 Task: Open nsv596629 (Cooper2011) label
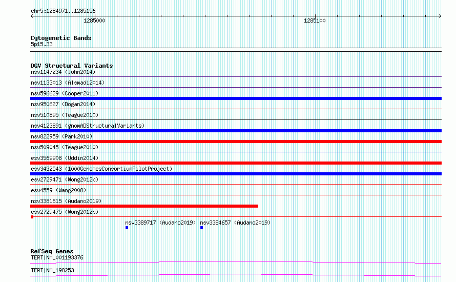coord(65,93)
